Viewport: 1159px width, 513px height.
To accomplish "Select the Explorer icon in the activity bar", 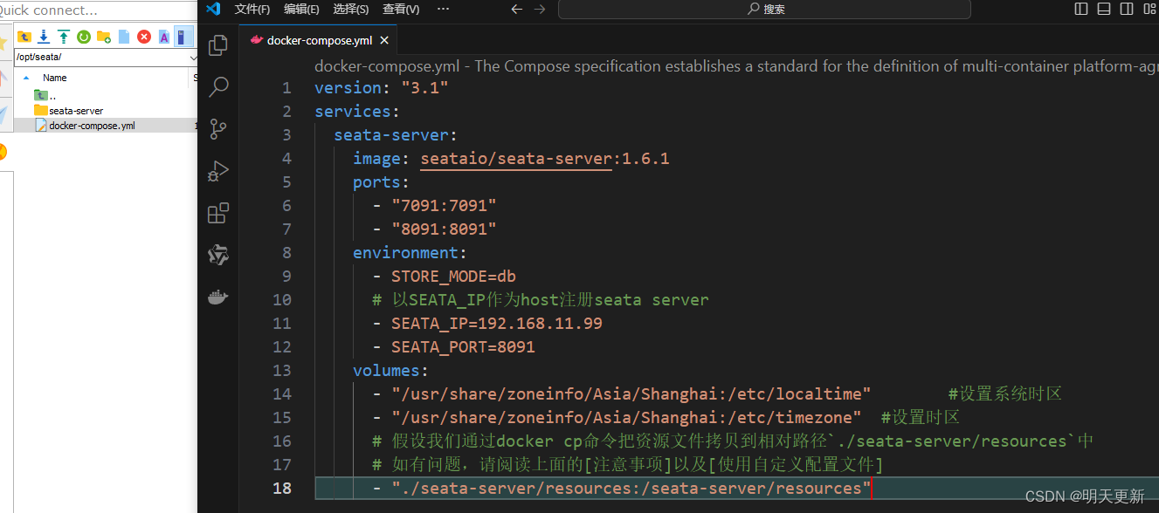I will tap(217, 45).
